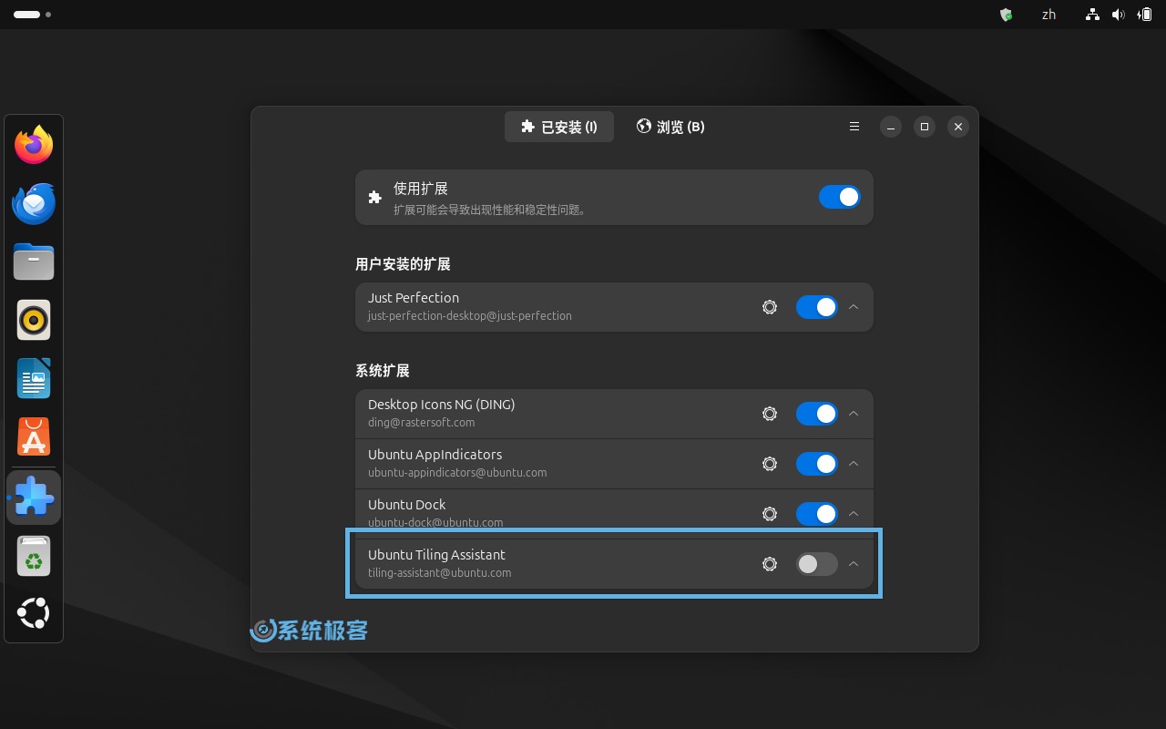The height and width of the screenshot is (729, 1166).
Task: Show applications via Ubuntu logo icon
Action: pyautogui.click(x=34, y=613)
